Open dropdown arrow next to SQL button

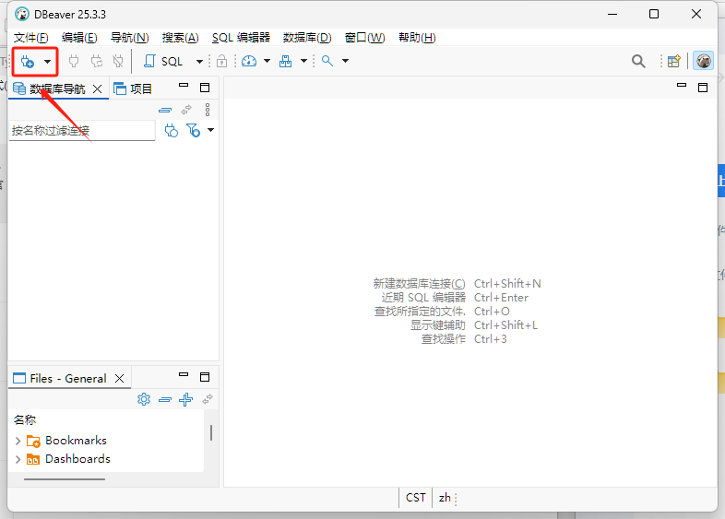pos(199,62)
